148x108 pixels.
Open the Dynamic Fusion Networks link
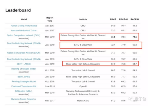tap(23, 99)
